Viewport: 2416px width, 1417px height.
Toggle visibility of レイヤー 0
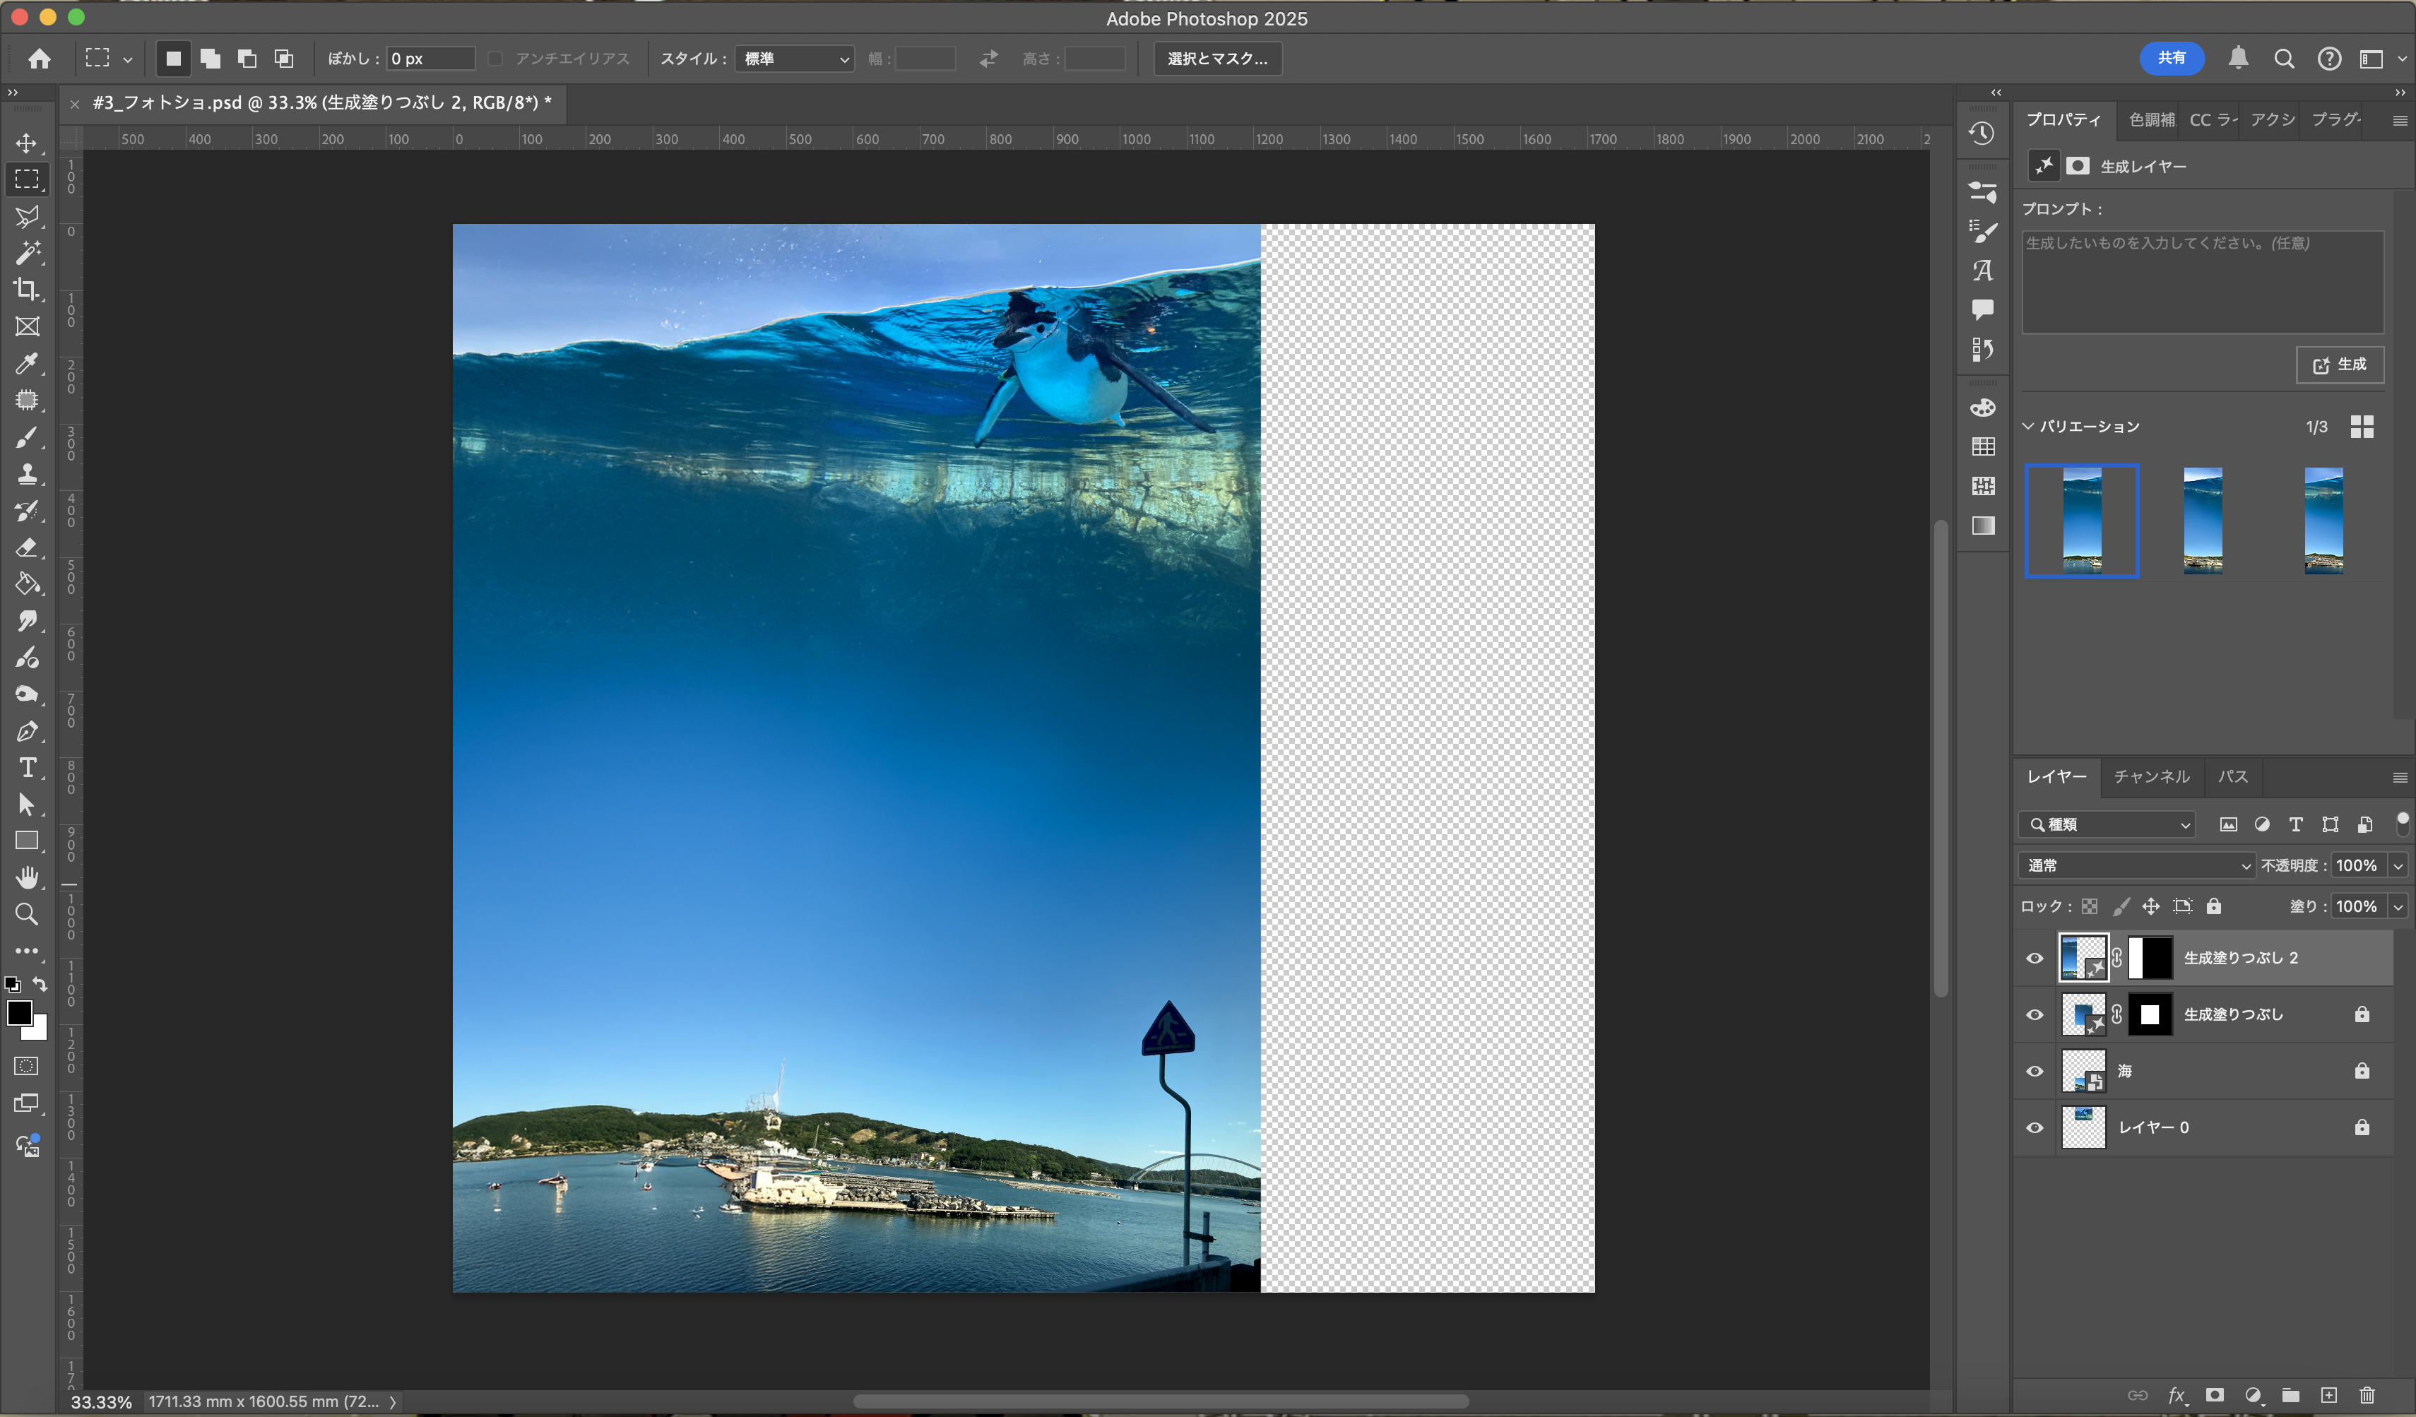[x=2035, y=1127]
